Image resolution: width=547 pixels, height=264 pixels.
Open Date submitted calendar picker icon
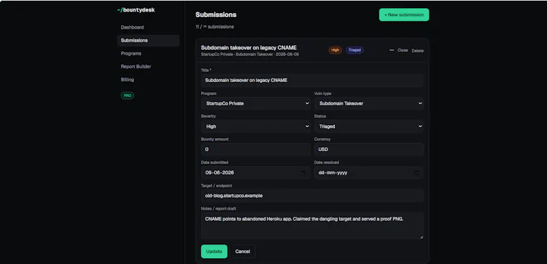tap(303, 172)
